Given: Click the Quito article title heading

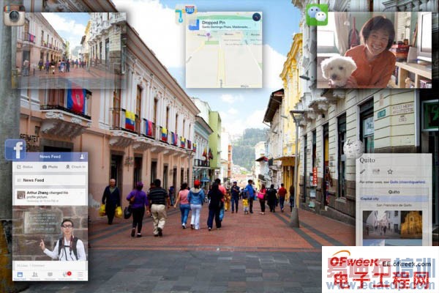Looking at the screenshot, I should click(367, 160).
